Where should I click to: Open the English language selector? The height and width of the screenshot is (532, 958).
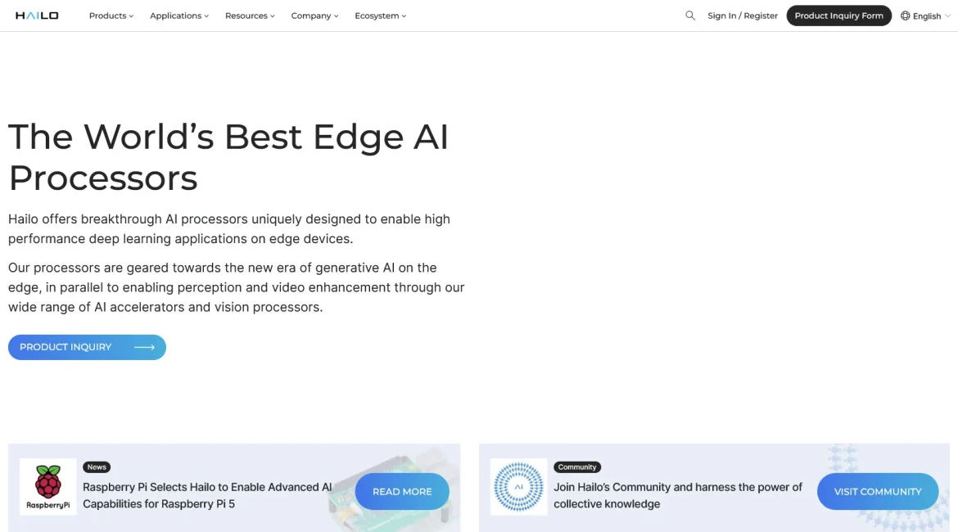pos(925,16)
